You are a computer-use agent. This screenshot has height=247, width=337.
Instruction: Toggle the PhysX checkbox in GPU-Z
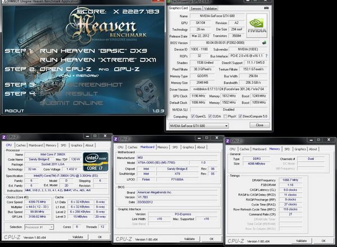tap(225, 116)
